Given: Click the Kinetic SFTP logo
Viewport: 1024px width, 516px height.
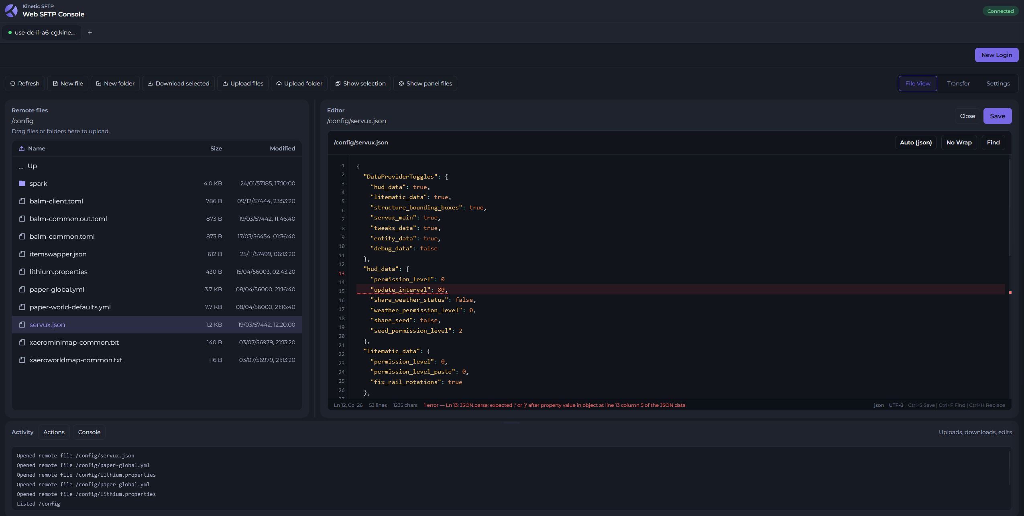Looking at the screenshot, I should point(11,10).
